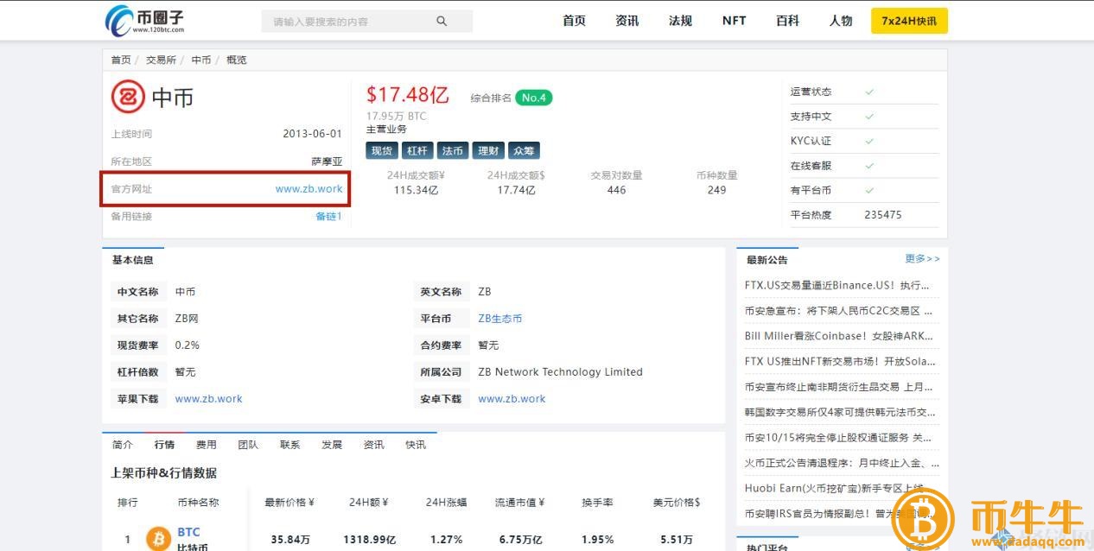Viewport: 1094px width, 551px height.
Task: Click the search magnifier icon
Action: (442, 22)
